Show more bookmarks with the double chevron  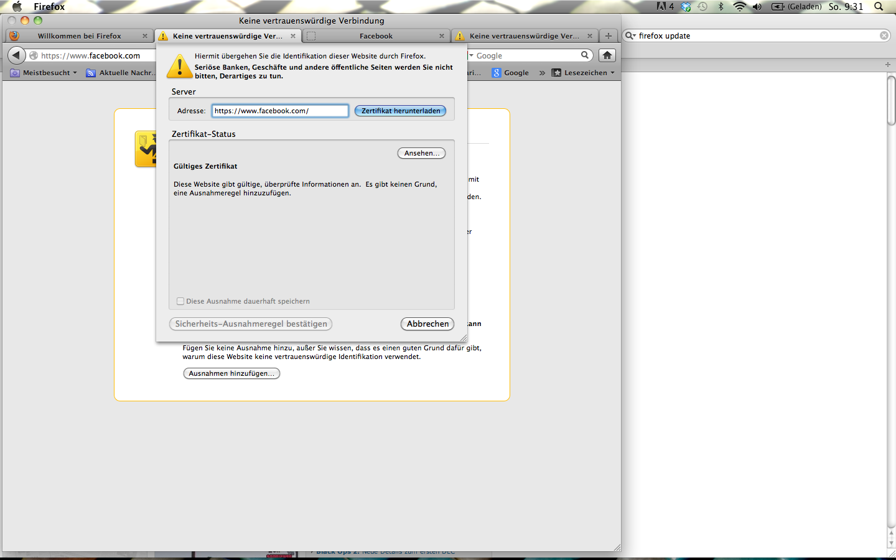542,73
